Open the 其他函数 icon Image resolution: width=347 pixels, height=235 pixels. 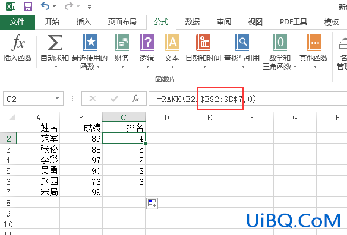point(314,43)
